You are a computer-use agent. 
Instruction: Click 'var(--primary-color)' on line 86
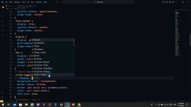tap(54, 87)
